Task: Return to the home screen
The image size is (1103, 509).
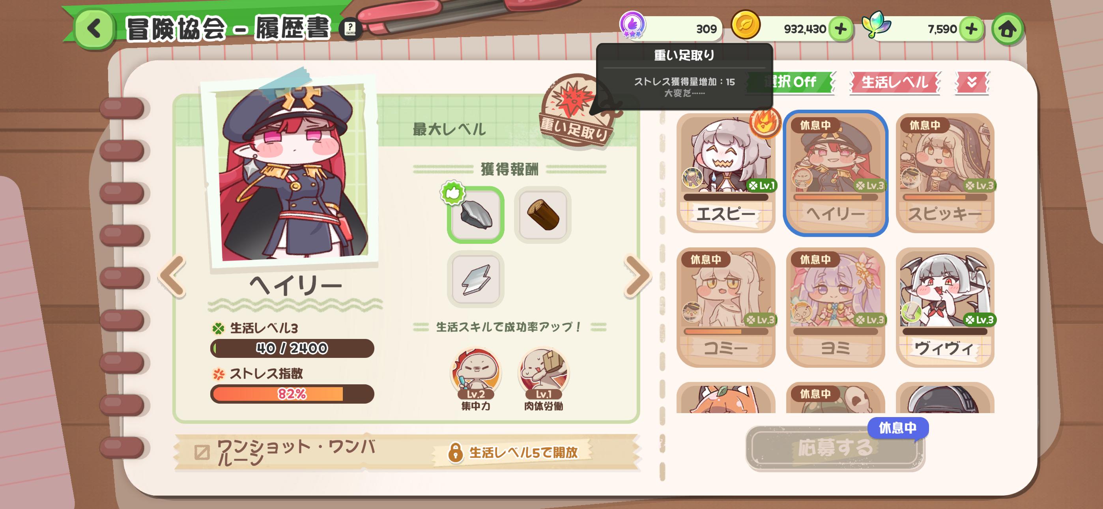Action: [1007, 30]
